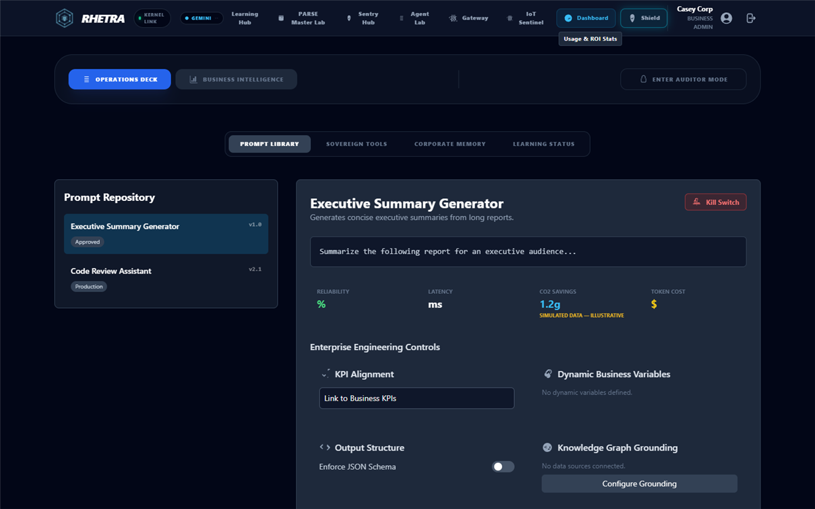Click the Gemini model selector pill
815x509 pixels.
(202, 18)
